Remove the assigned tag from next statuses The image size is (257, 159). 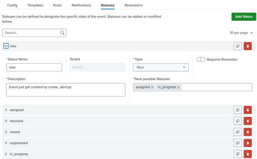click(x=152, y=87)
